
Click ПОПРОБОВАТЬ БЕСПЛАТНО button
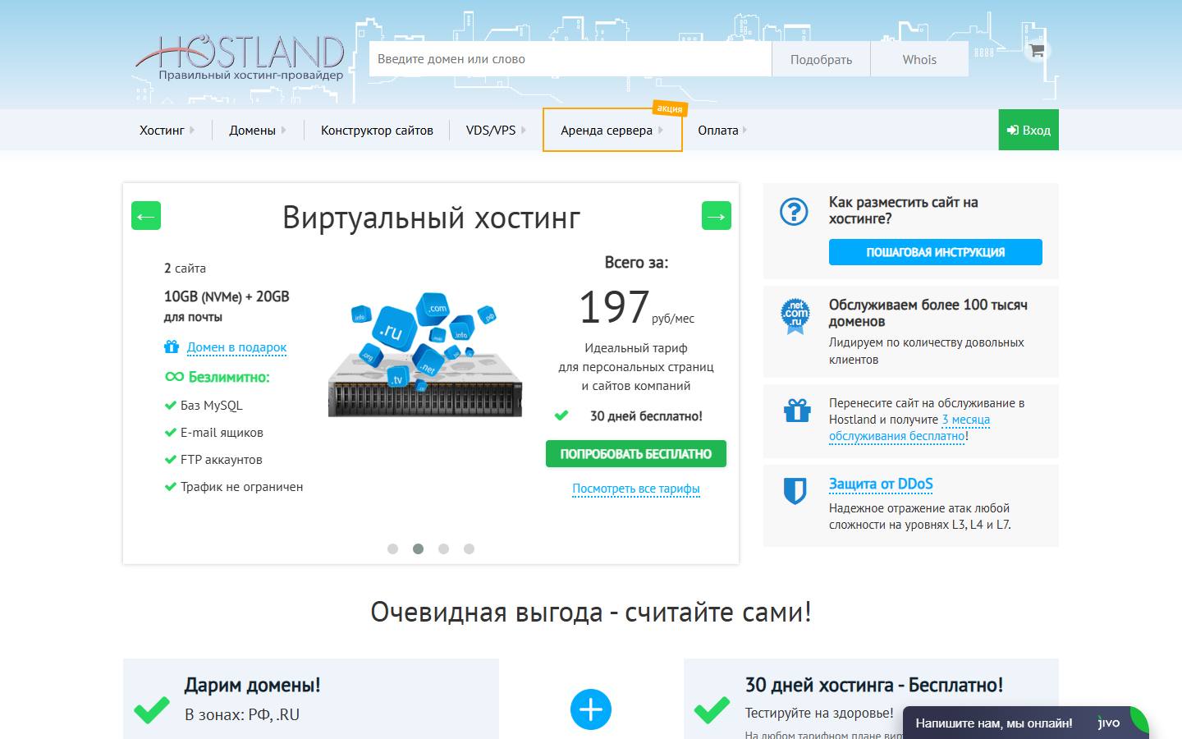point(636,453)
